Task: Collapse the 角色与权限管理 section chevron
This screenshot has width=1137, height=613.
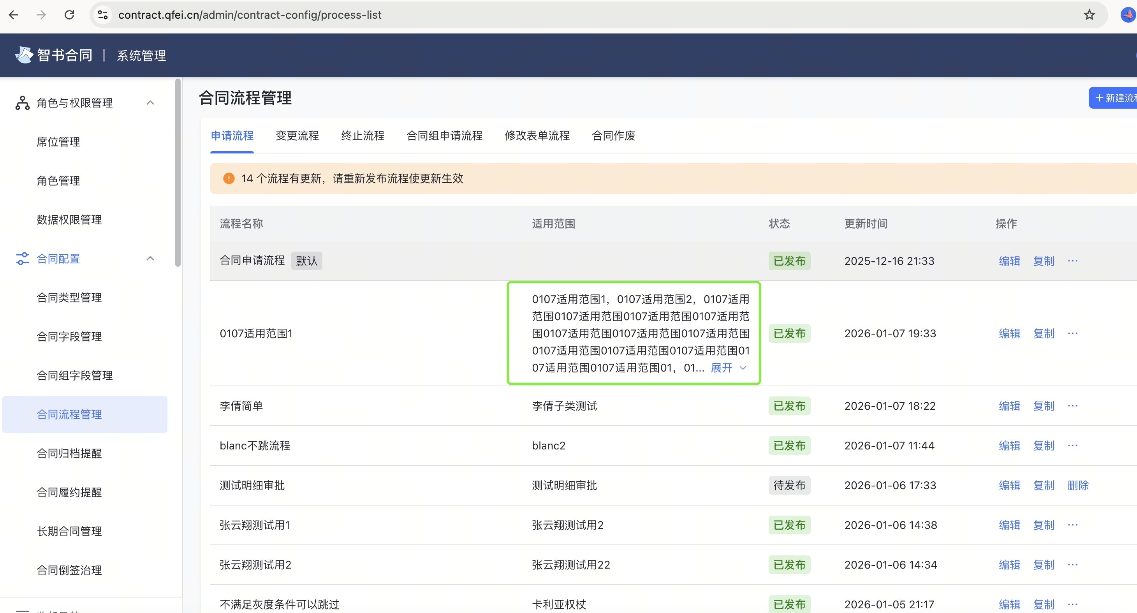Action: point(150,102)
